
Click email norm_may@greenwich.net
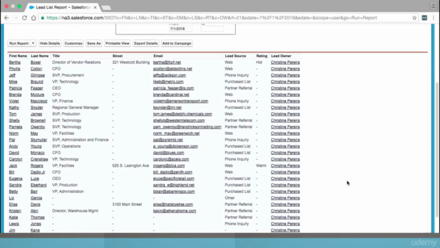click(176, 134)
